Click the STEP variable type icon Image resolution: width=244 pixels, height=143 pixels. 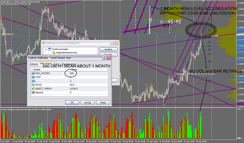click(x=33, y=77)
